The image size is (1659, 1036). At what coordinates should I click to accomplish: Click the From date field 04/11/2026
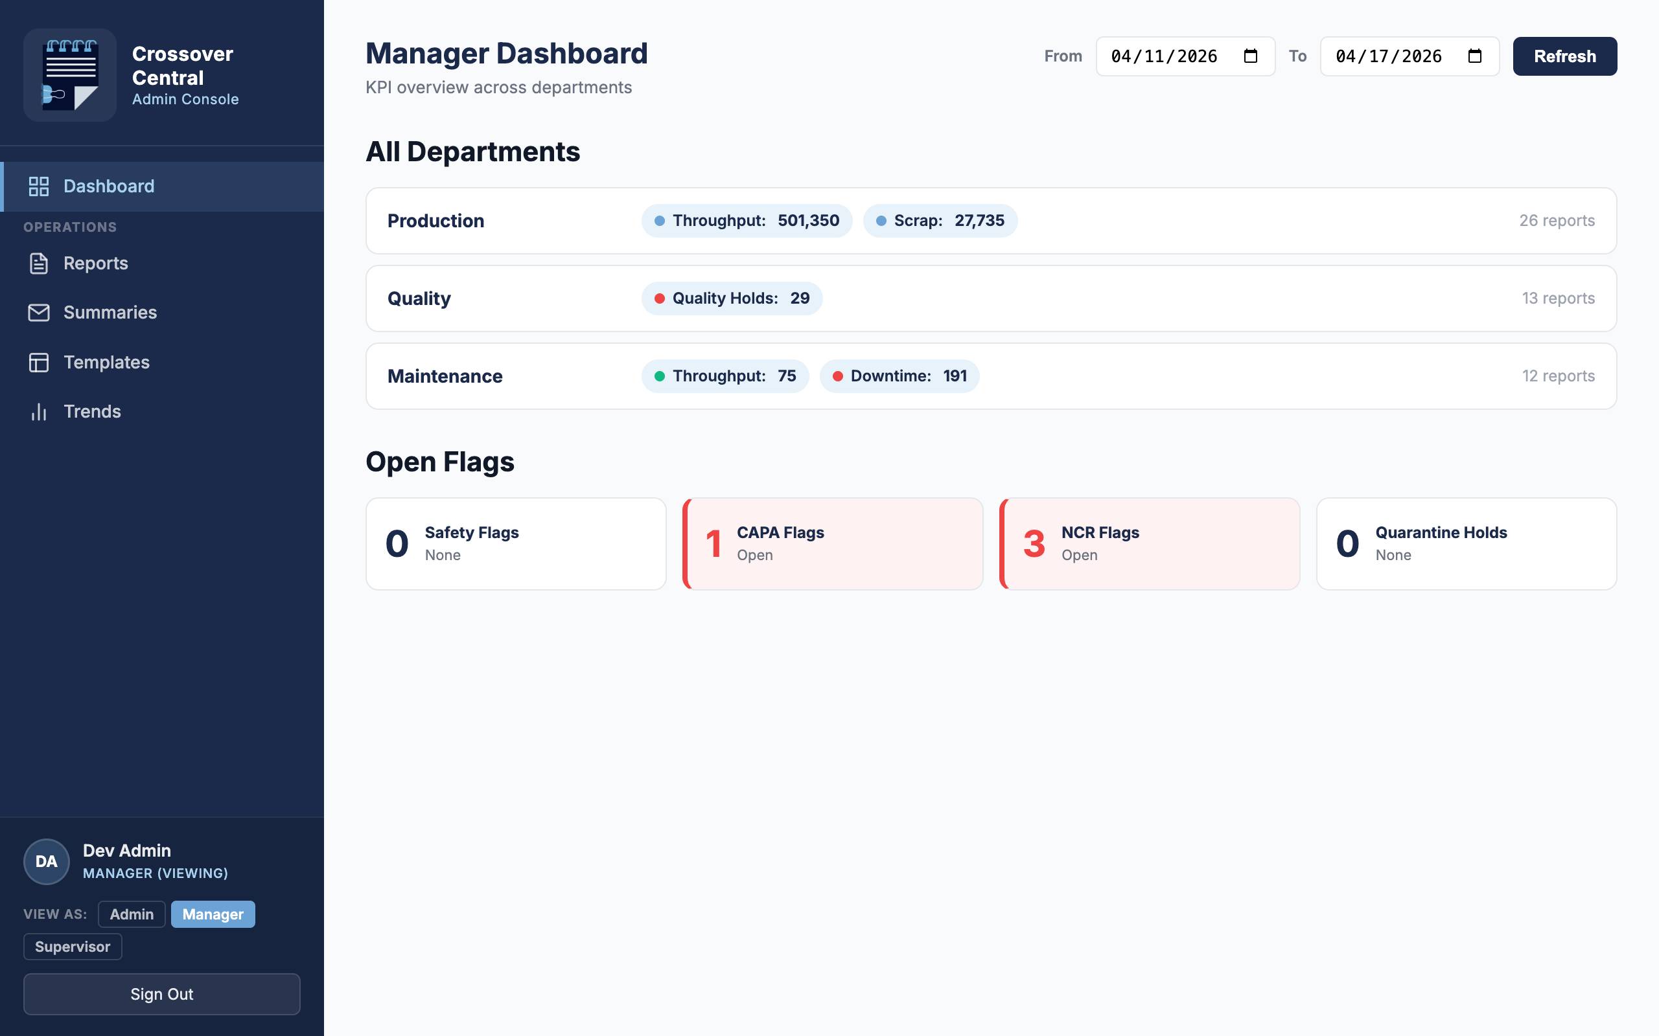(1185, 56)
